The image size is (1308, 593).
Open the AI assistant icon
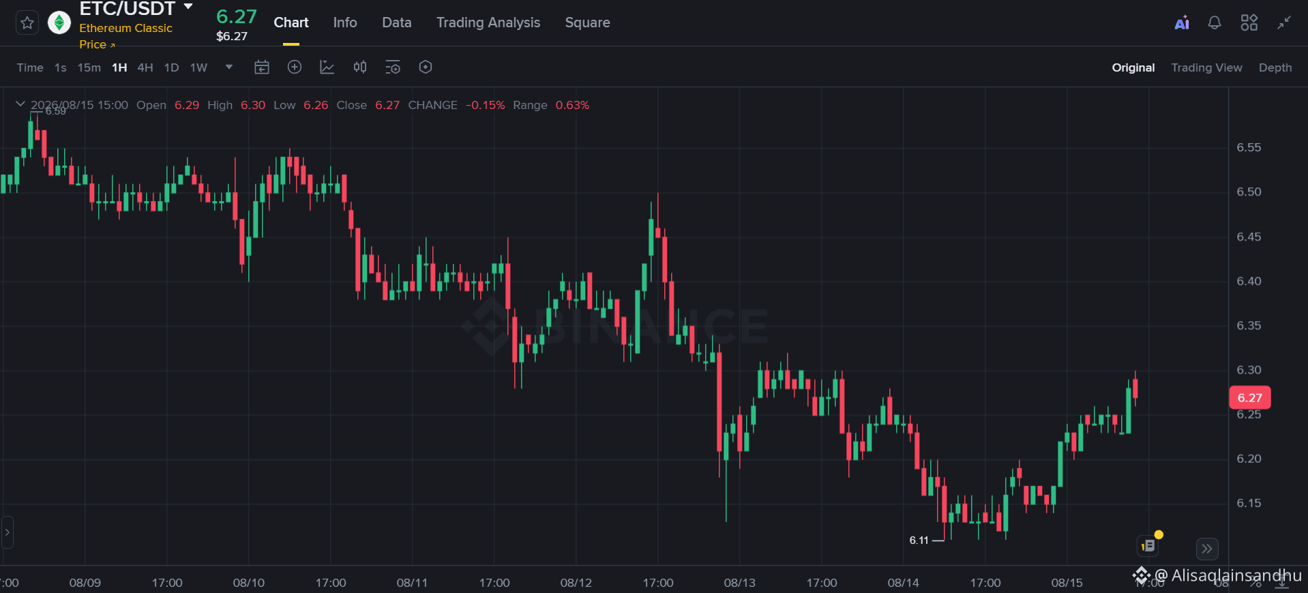(x=1182, y=23)
